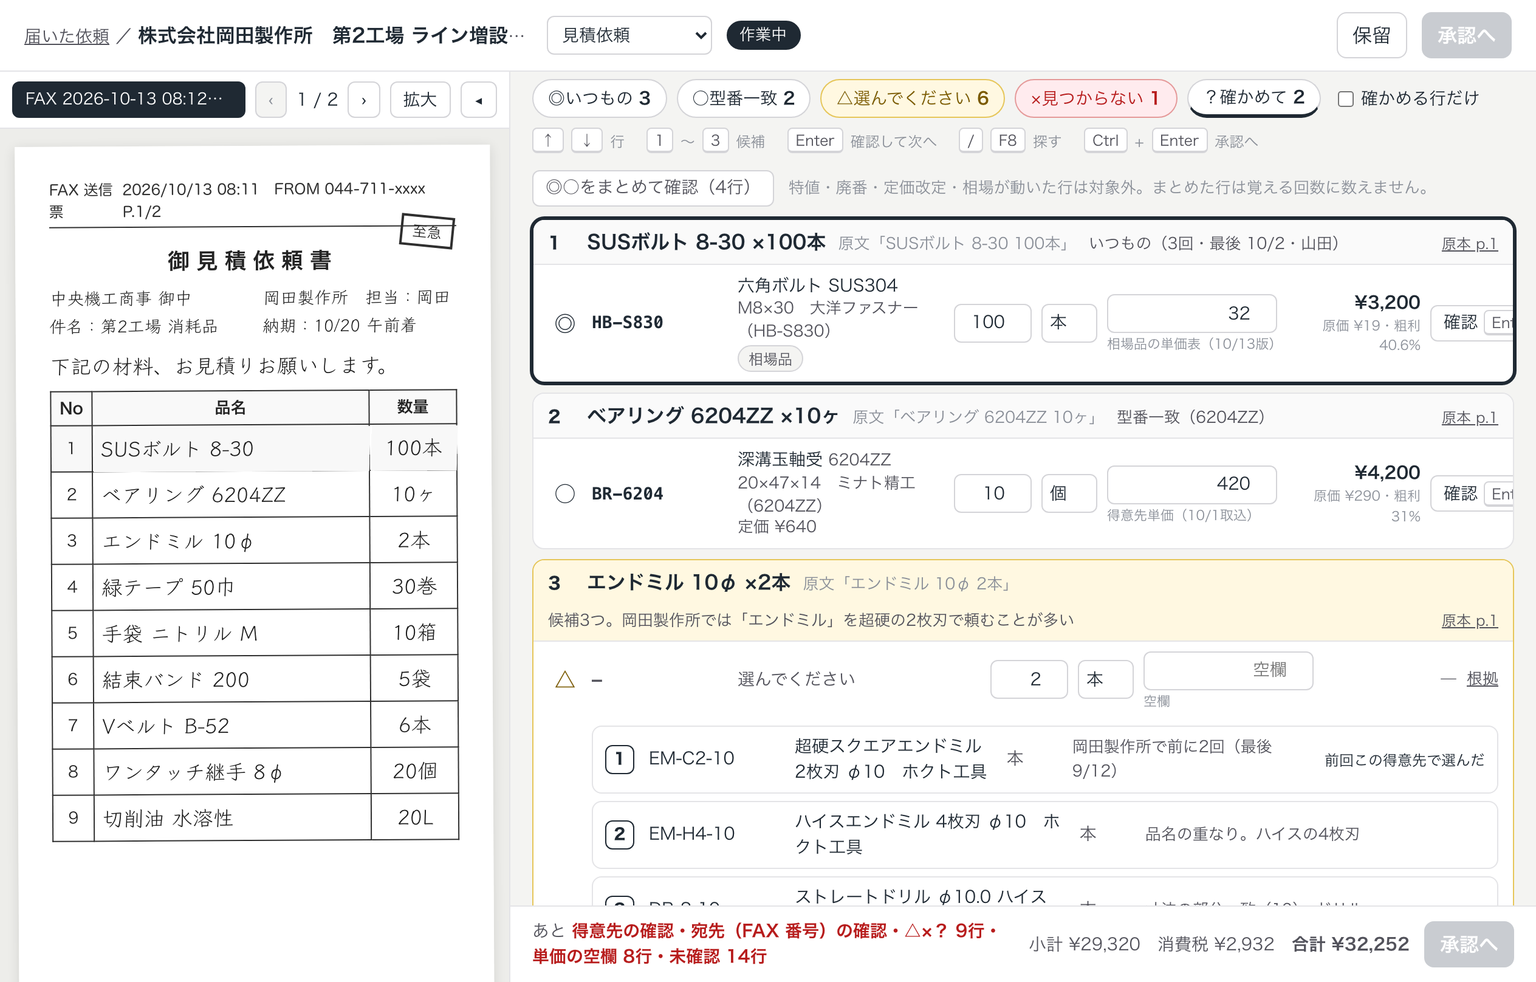Collapse the fax panel with triangle button
This screenshot has height=982, width=1536.
click(478, 100)
